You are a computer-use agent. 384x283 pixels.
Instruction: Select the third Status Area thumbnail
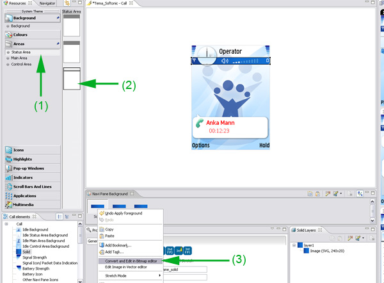pos(72,79)
